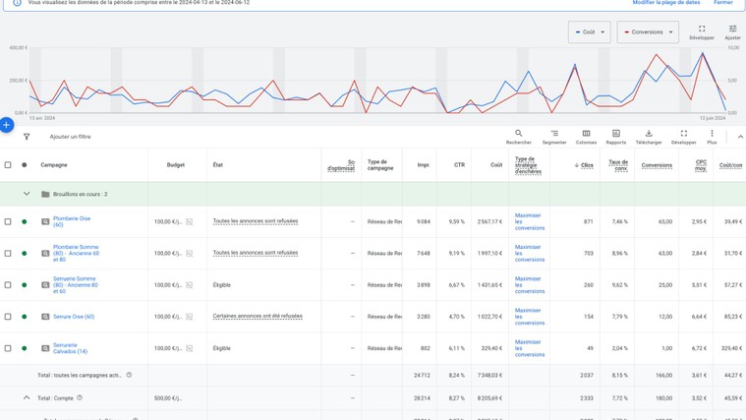This screenshot has width=746, height=420.
Task: Click the Ajouter un filtre field
Action: coord(71,137)
